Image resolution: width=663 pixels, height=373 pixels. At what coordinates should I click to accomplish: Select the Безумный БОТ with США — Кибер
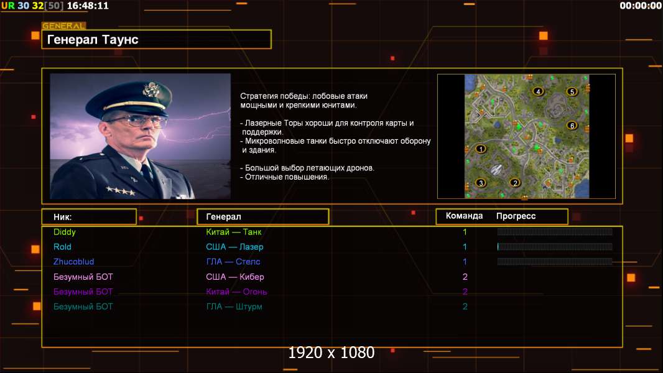pyautogui.click(x=83, y=277)
